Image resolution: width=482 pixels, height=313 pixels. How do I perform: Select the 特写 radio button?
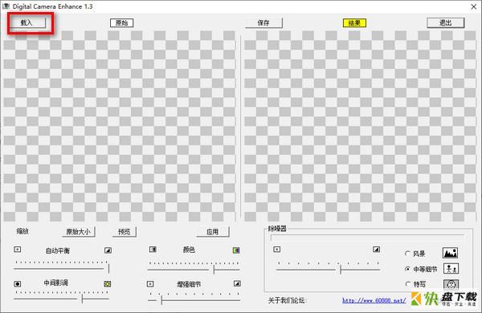pyautogui.click(x=408, y=284)
